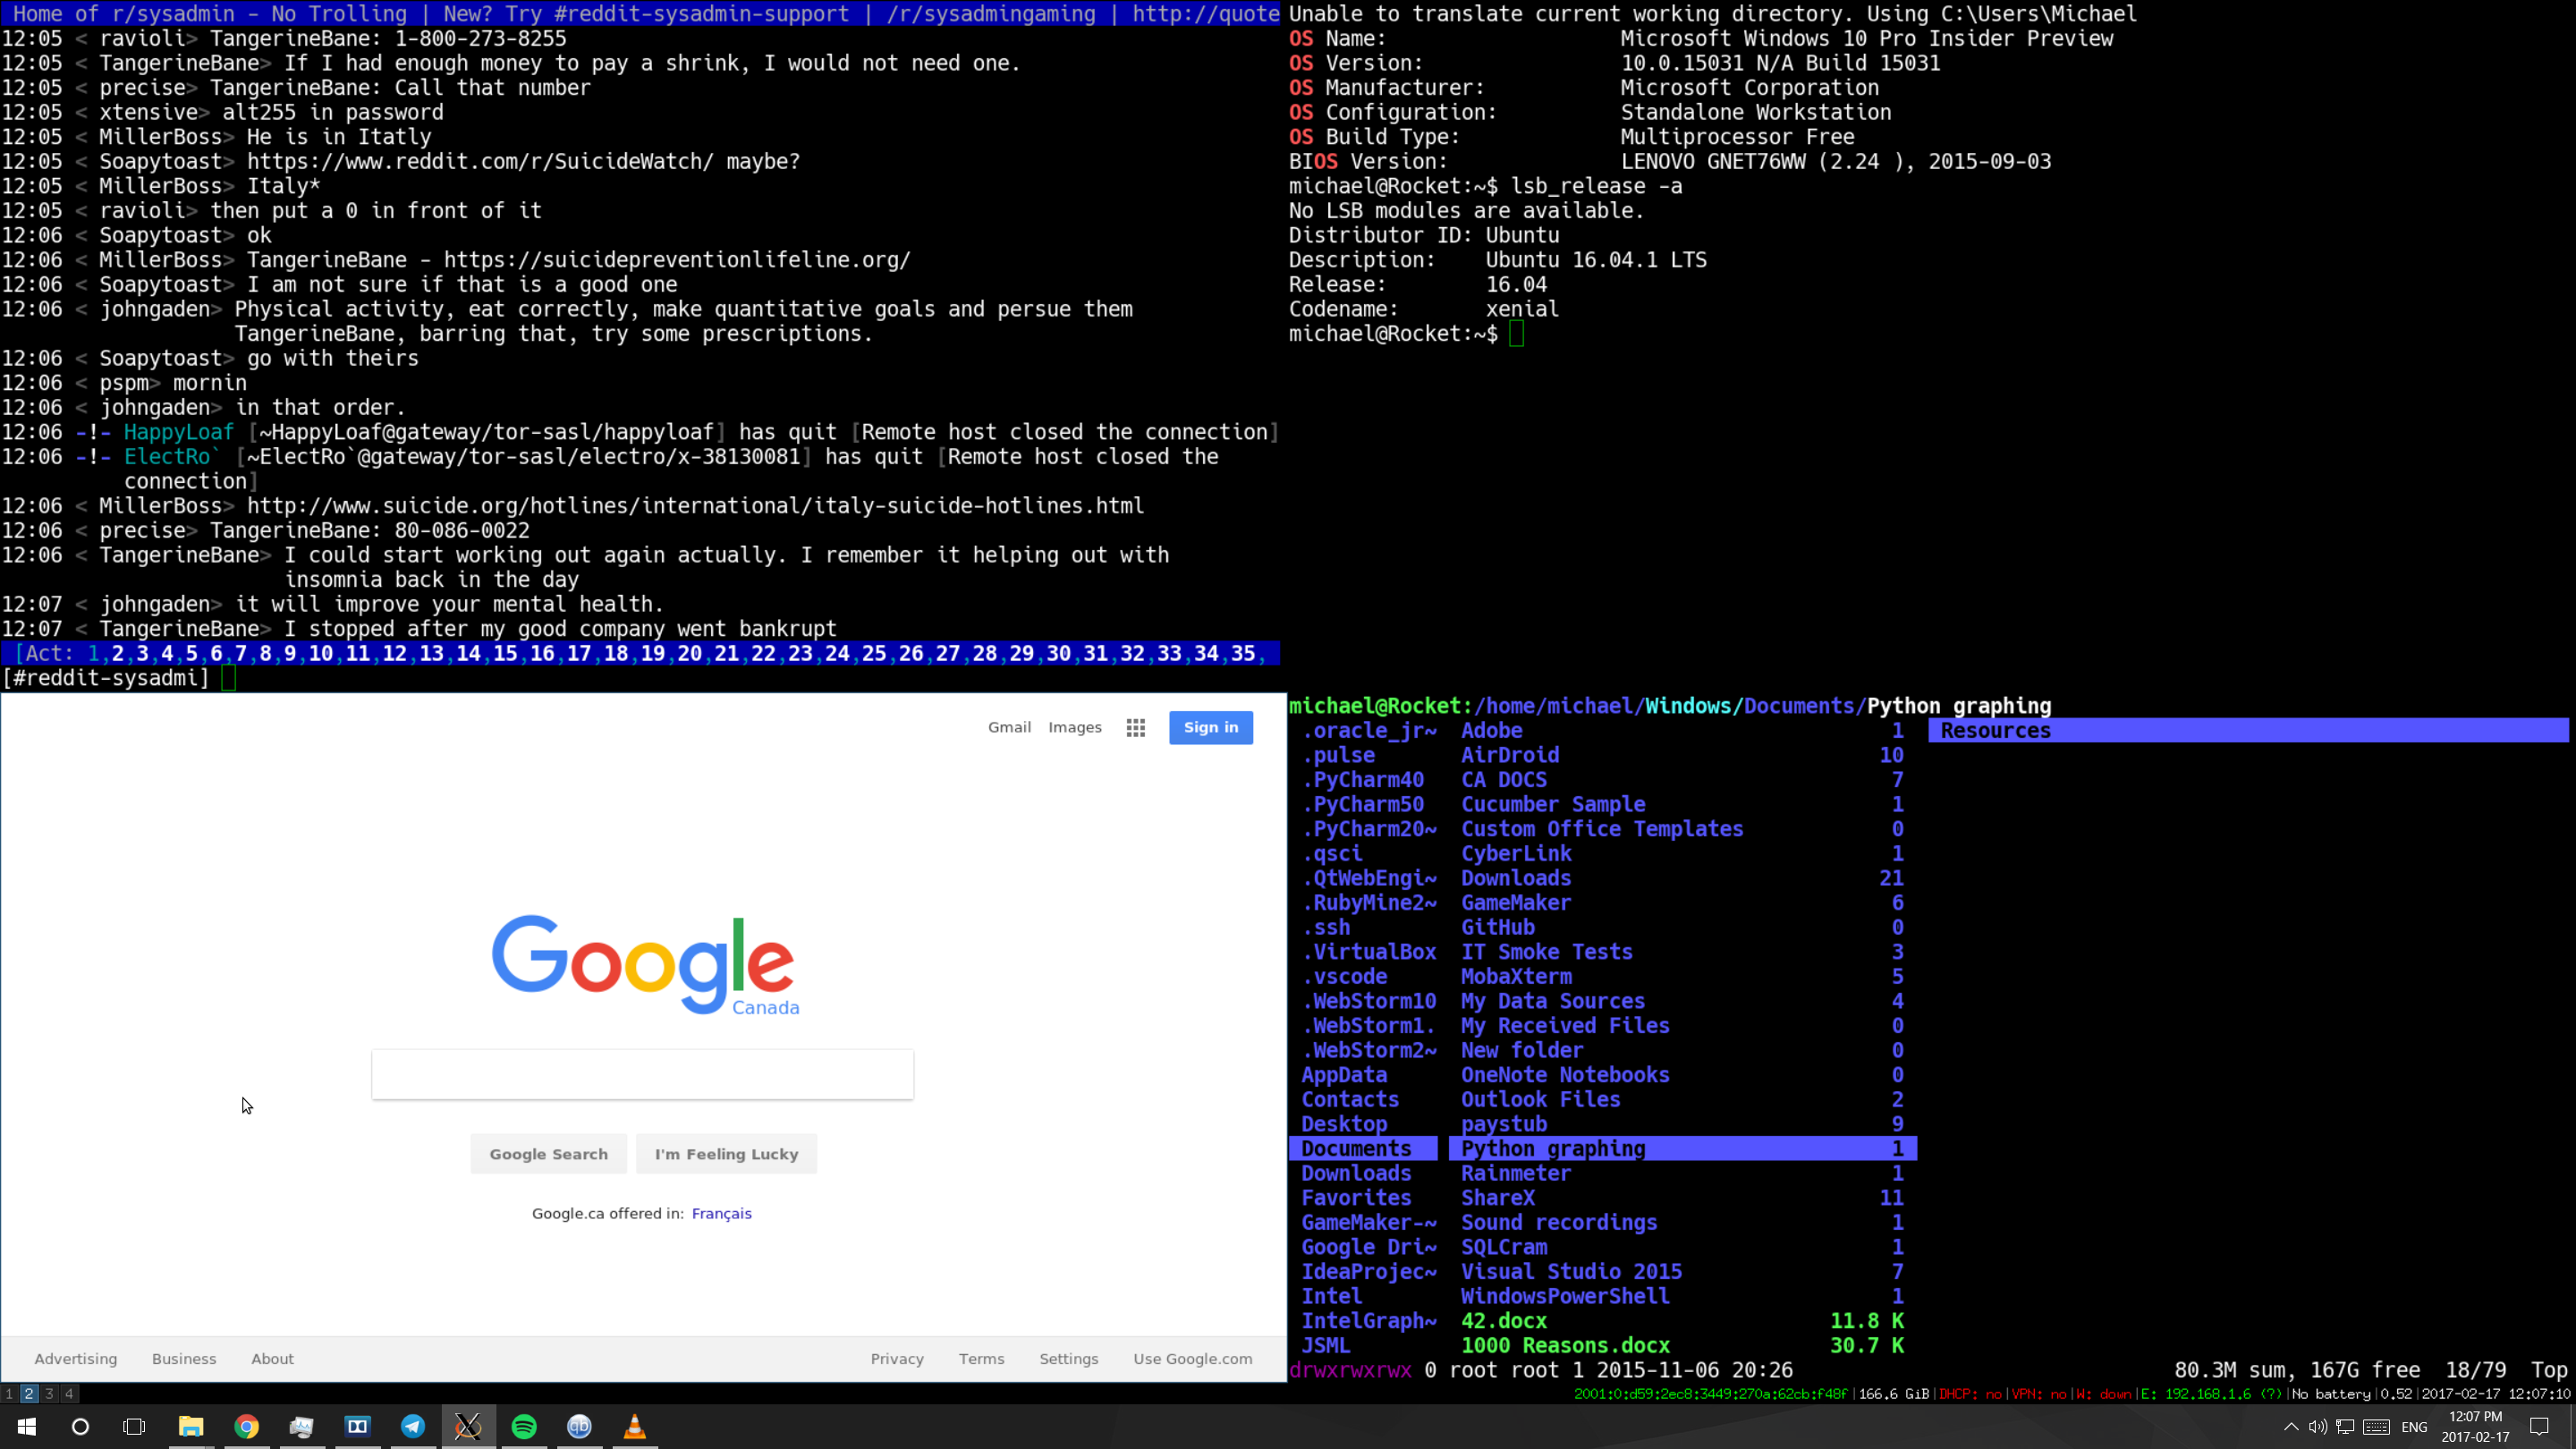Open Cortana search circle on taskbar

pyautogui.click(x=80, y=1426)
